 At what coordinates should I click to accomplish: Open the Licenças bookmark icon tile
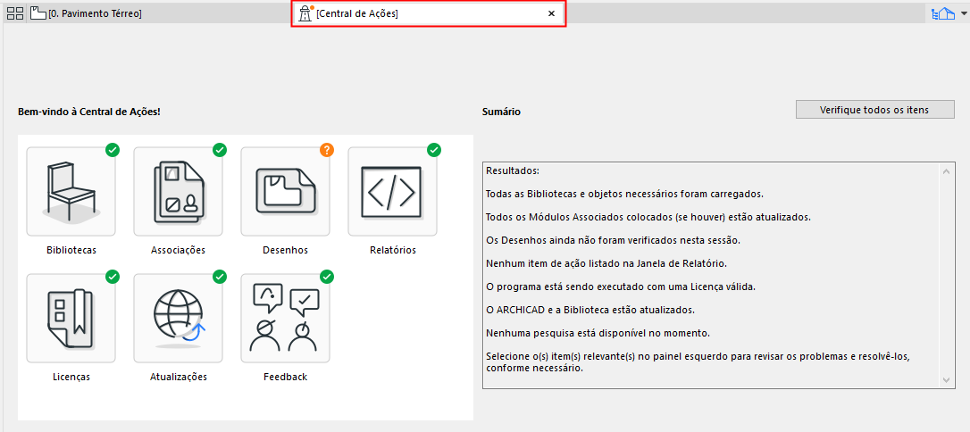71,319
